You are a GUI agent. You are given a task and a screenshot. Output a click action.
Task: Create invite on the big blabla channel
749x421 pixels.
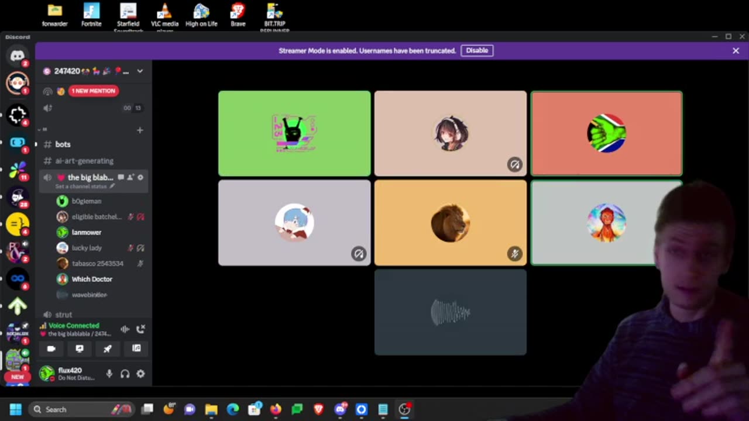tap(130, 177)
